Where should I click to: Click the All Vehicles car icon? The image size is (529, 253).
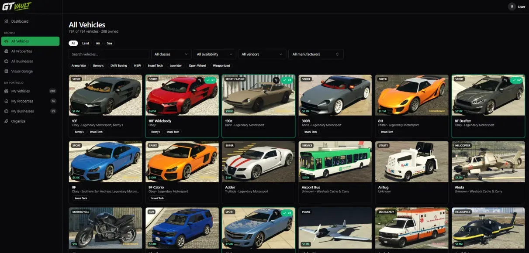point(6,41)
